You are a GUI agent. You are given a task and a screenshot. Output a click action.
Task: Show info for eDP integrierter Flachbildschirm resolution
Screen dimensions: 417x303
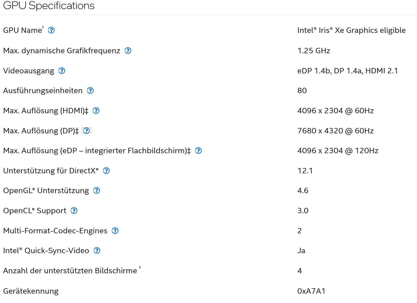tap(199, 151)
